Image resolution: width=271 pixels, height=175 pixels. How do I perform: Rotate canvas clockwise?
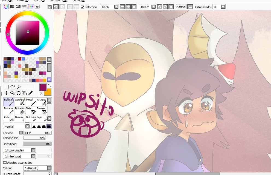coord(165,7)
